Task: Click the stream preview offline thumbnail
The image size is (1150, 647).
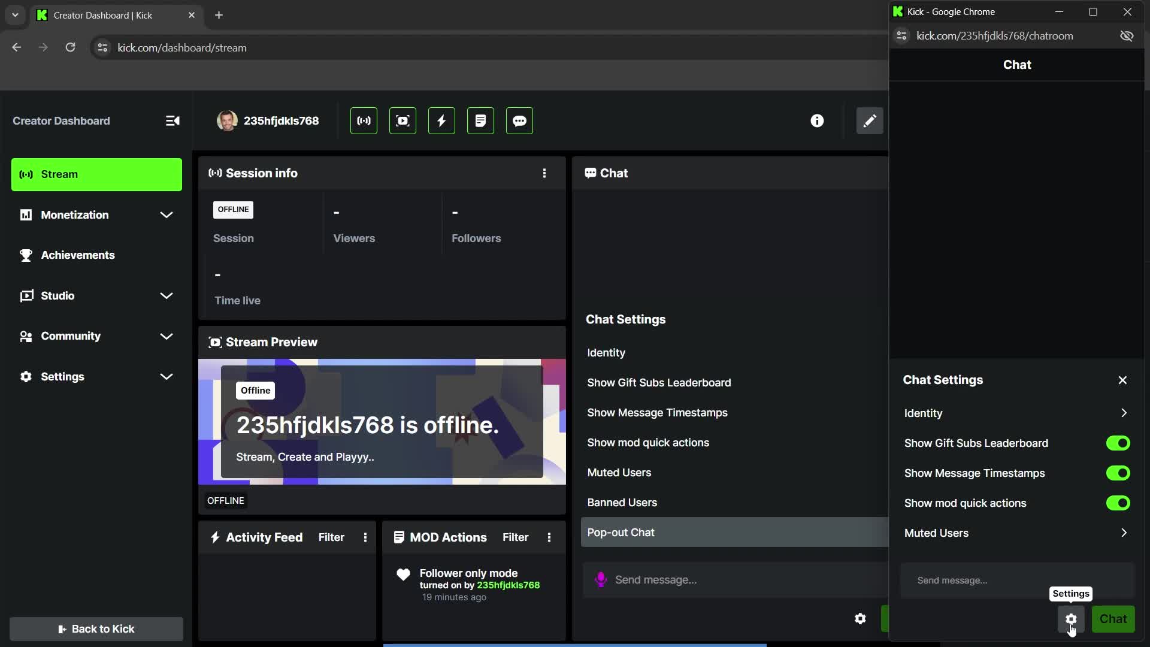Action: point(382,422)
